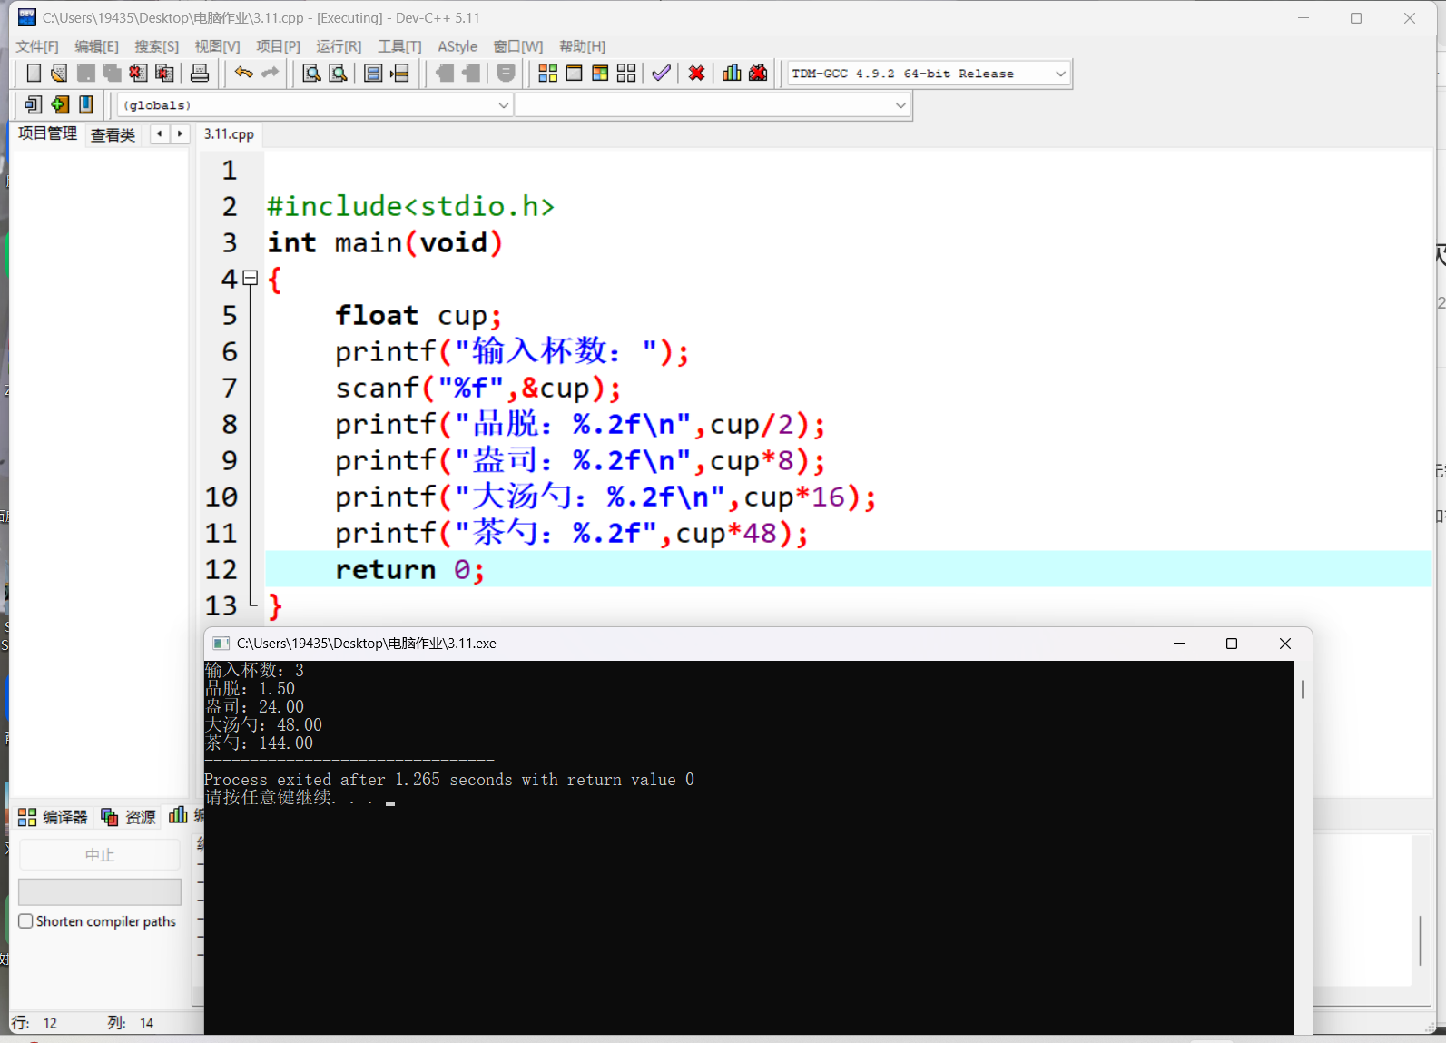The height and width of the screenshot is (1043, 1446).
Task: Click the Goto line icon
Action: [399, 74]
